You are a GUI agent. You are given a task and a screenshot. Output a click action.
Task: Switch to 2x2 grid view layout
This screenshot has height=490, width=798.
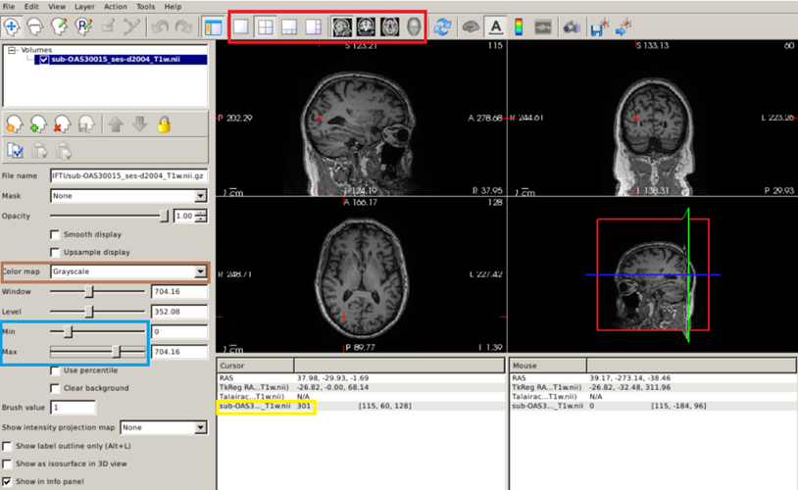coord(265,27)
